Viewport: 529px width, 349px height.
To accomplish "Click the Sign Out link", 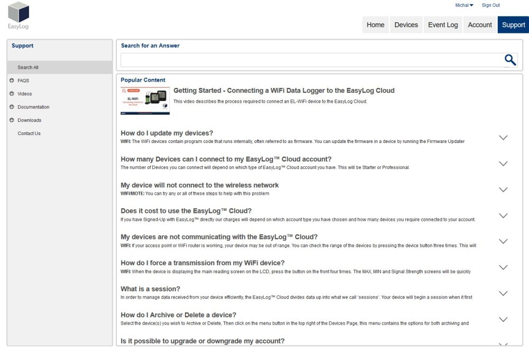I will (x=490, y=5).
